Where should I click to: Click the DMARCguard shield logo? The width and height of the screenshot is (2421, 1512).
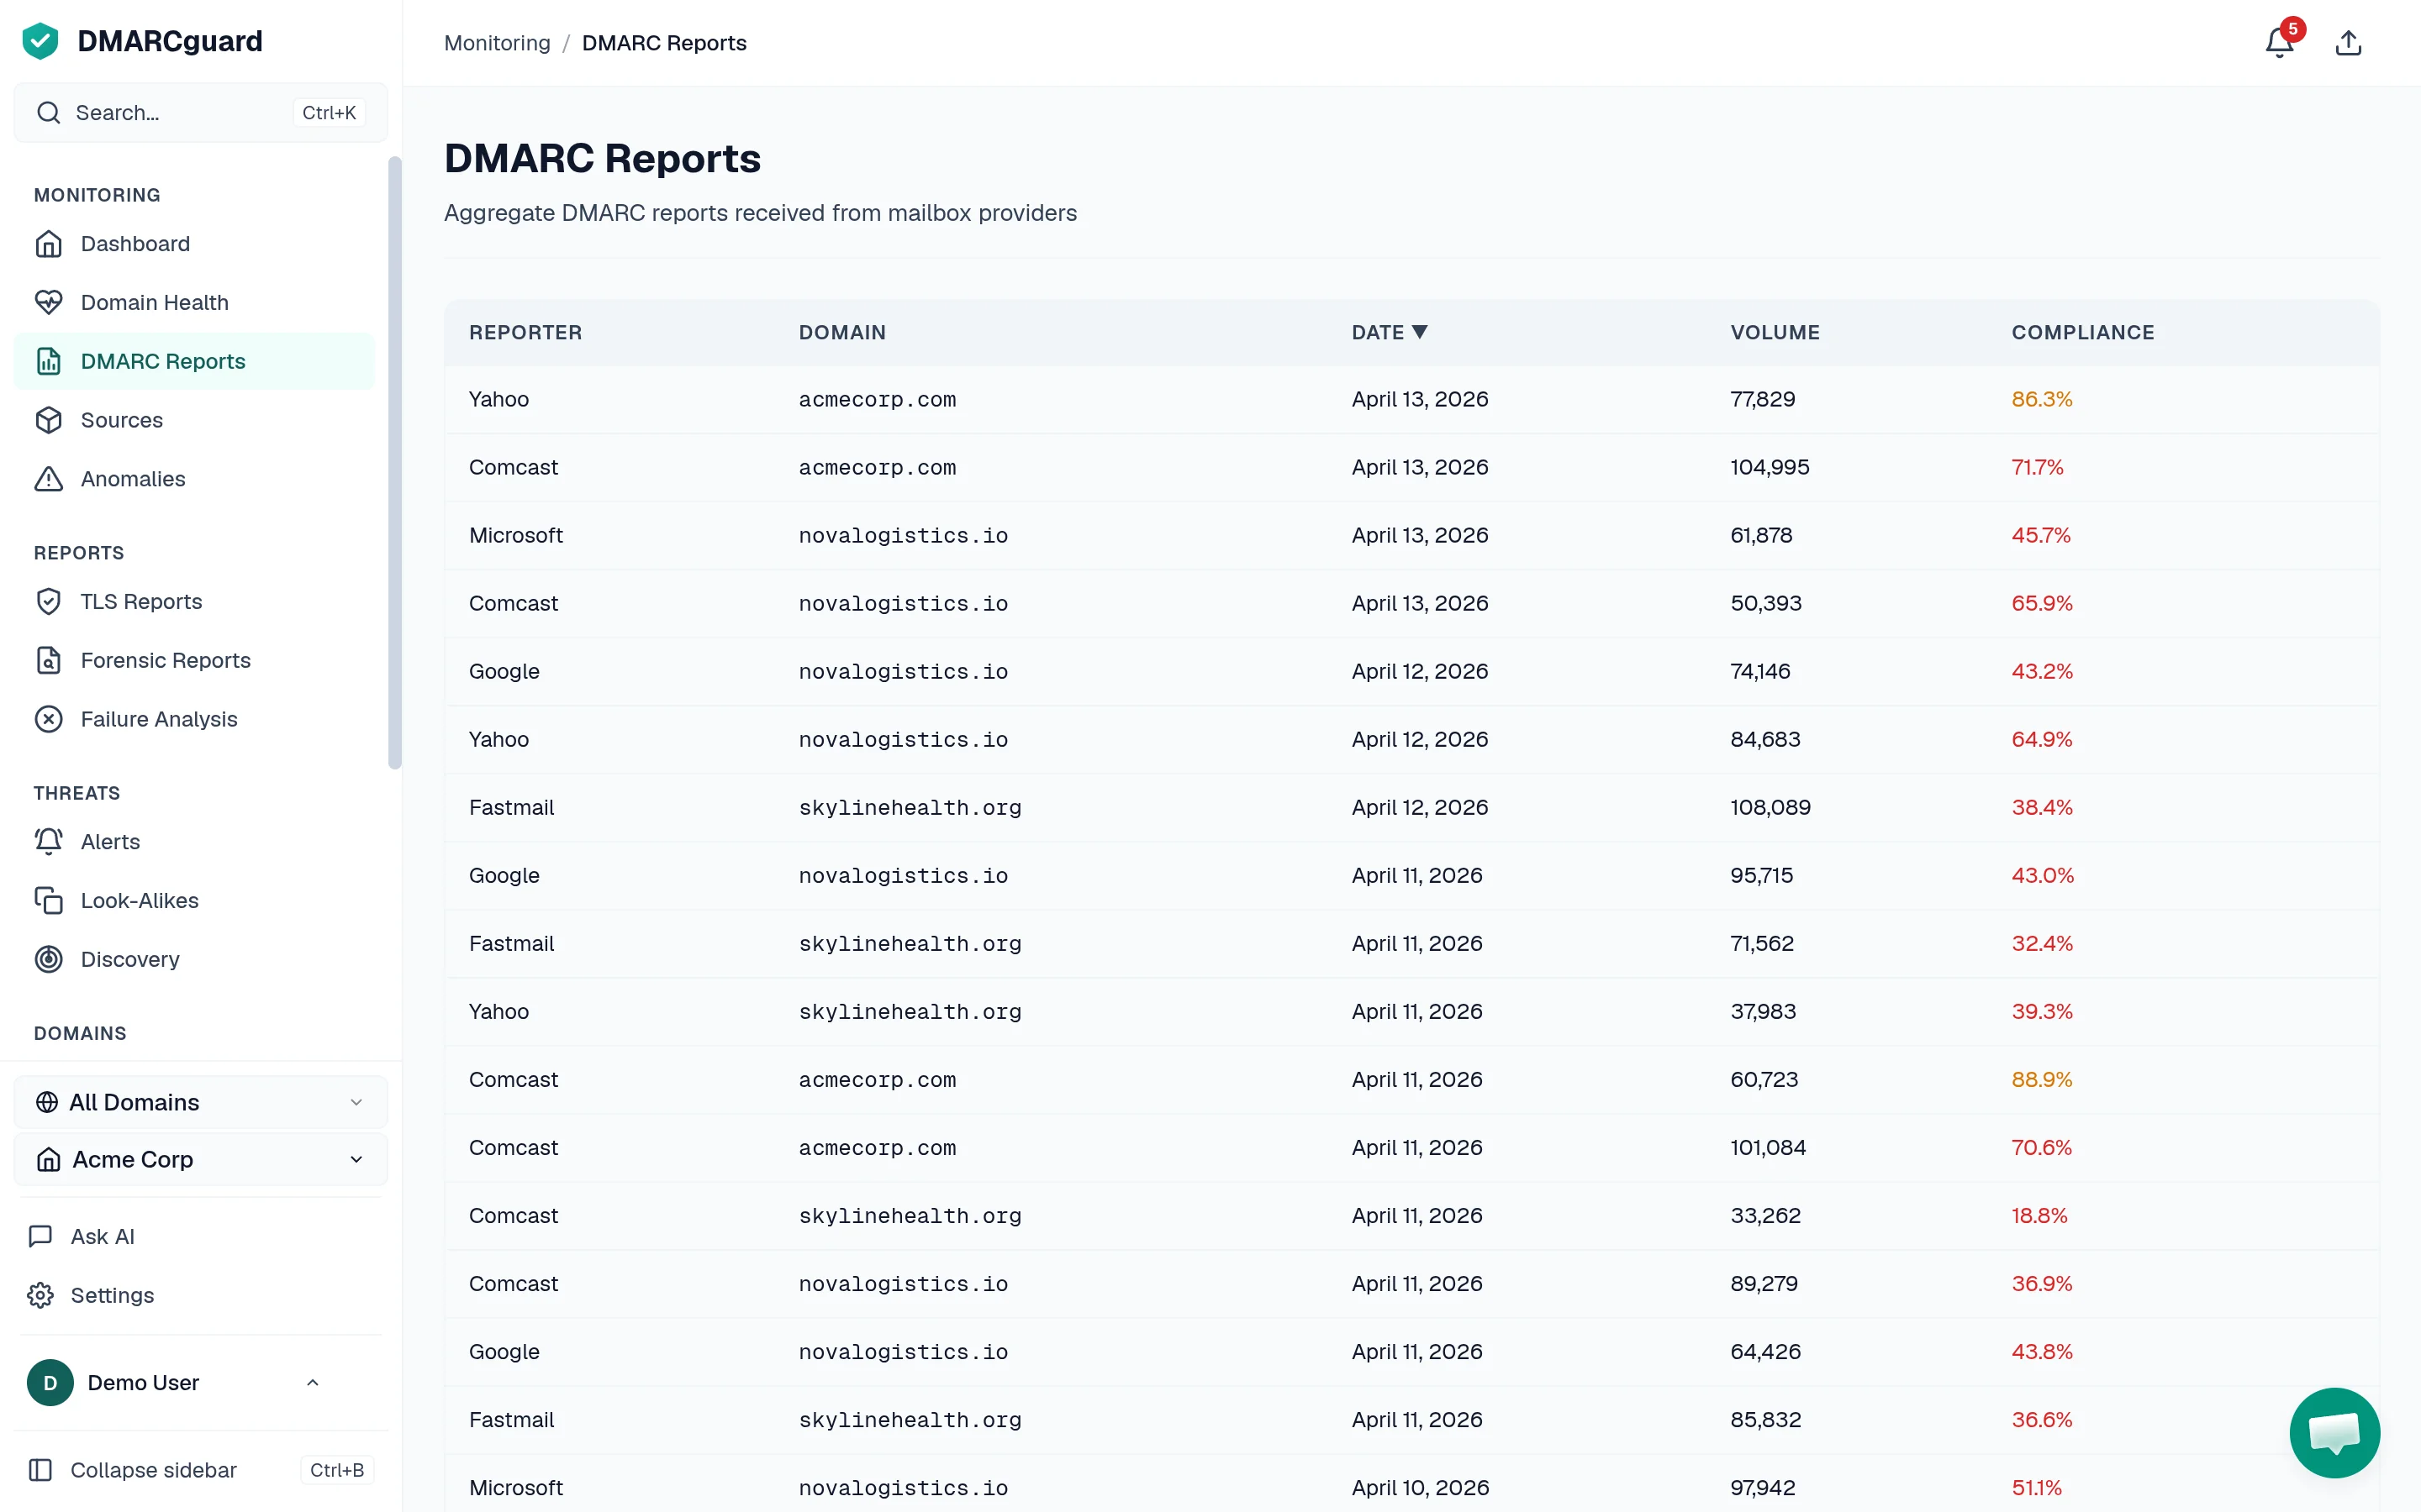(40, 41)
